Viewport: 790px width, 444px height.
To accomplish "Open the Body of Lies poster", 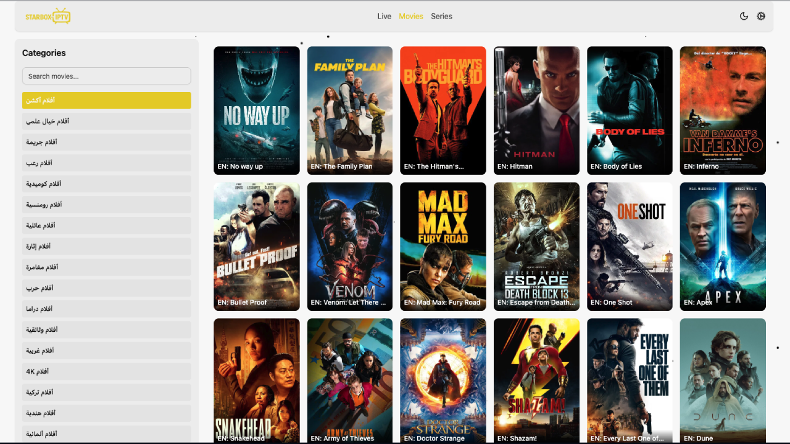I will coord(630,111).
